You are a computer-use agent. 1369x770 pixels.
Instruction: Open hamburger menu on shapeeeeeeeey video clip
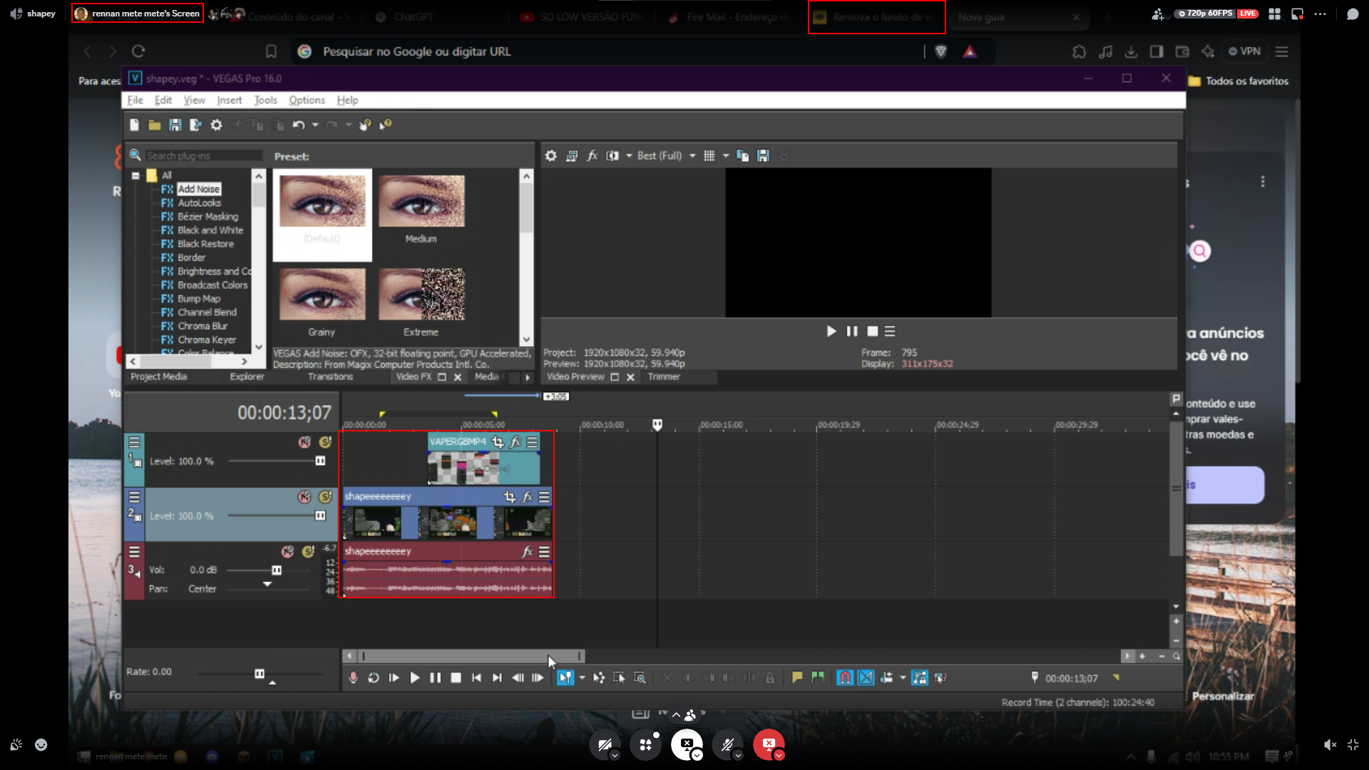click(x=544, y=497)
